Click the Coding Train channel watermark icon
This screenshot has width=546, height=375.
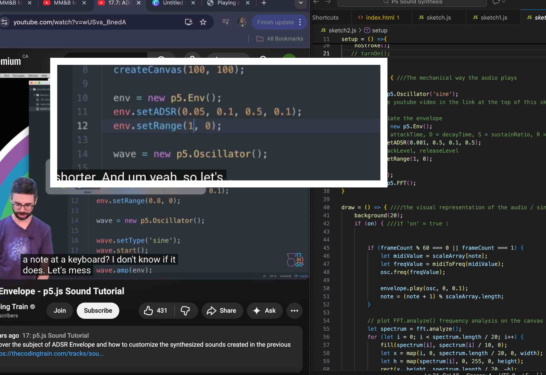click(x=295, y=260)
